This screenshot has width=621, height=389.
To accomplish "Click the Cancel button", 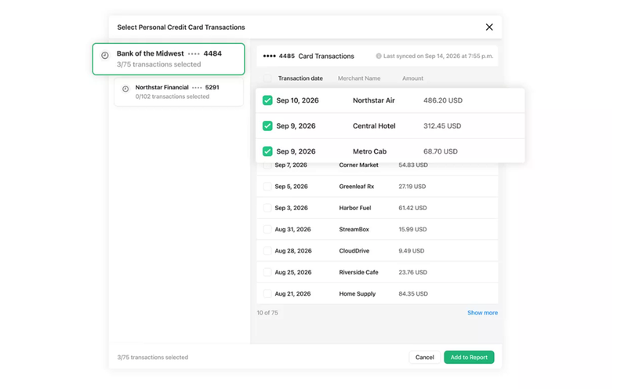I will [x=424, y=358].
